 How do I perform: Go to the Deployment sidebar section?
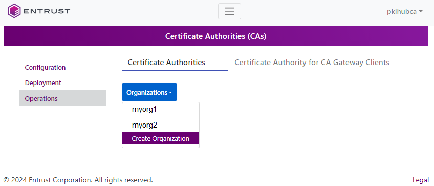(43, 83)
